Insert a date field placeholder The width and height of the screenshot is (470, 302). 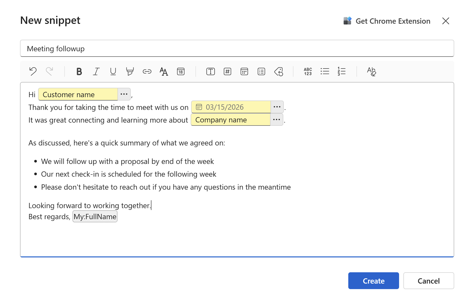244,72
